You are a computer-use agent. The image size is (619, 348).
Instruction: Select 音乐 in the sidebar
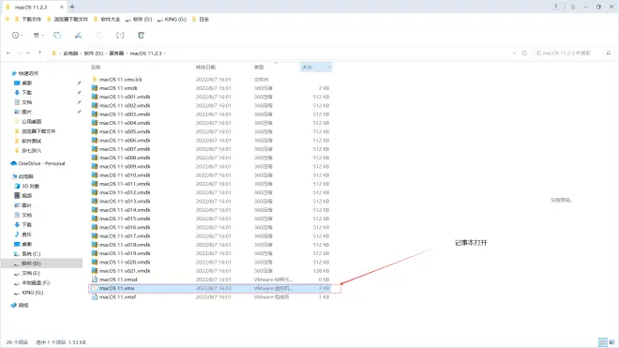pyautogui.click(x=23, y=235)
